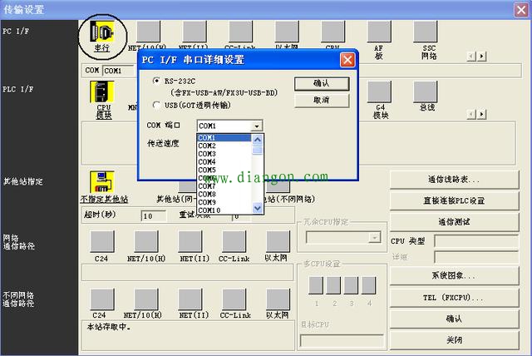The image size is (532, 356).
Task: Open TEL (FXCPU)... button
Action: tap(455, 298)
